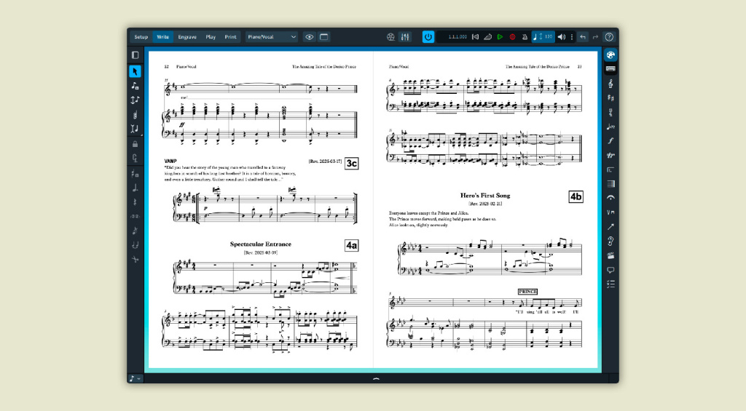Open the Setup mode tab
The height and width of the screenshot is (411, 746).
click(x=141, y=36)
